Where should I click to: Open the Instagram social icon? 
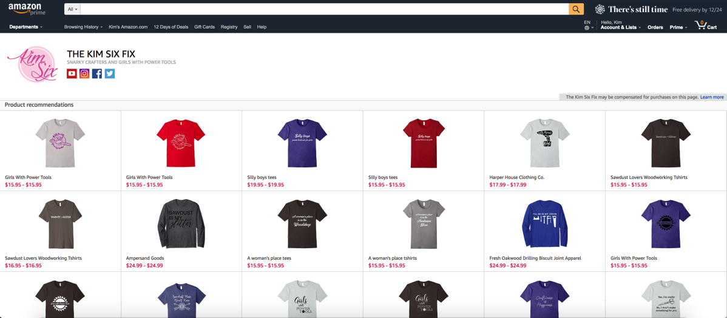[84, 73]
